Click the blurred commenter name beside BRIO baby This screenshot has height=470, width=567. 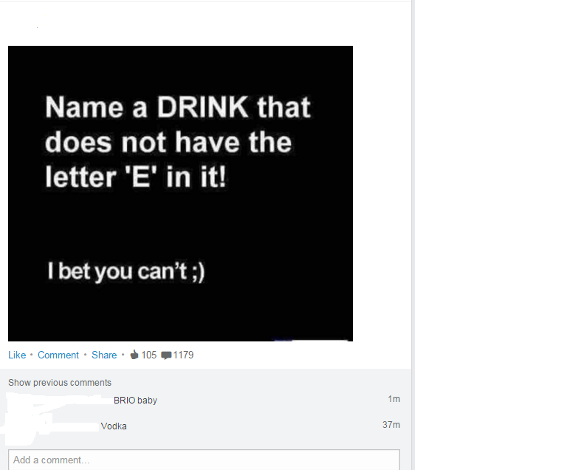60,400
